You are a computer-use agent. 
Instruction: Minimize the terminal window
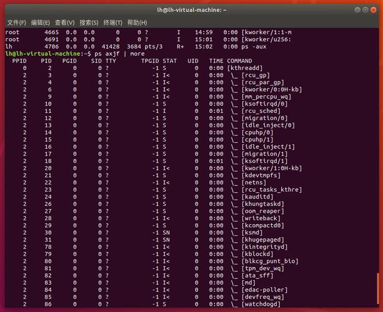point(357,10)
